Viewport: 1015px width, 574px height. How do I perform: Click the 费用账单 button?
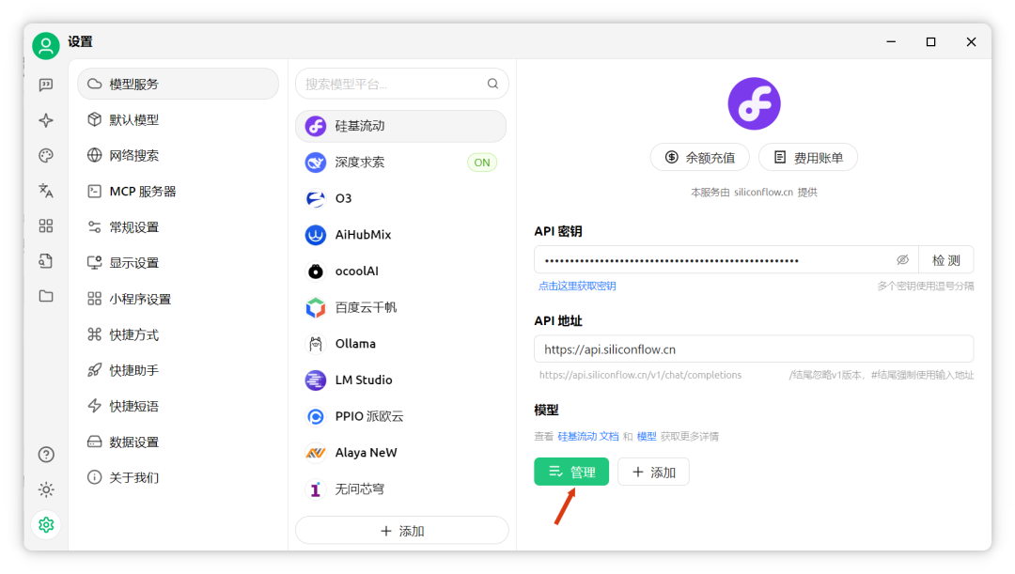pyautogui.click(x=808, y=157)
